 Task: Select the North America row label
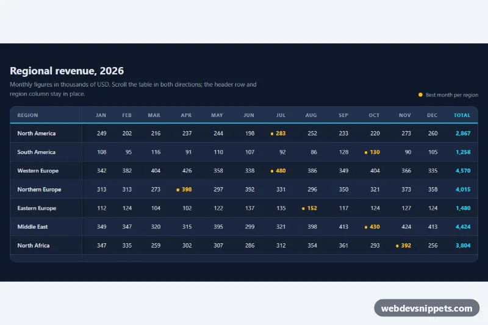point(37,133)
